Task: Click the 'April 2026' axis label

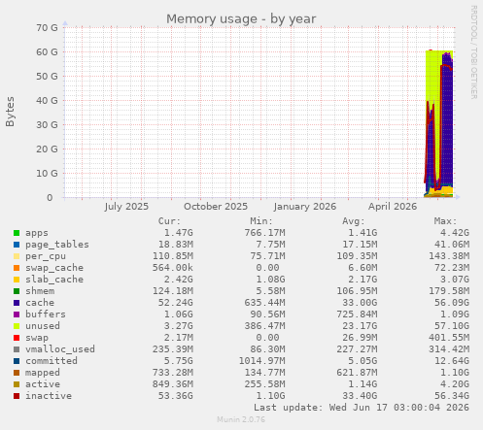Action: coord(393,207)
